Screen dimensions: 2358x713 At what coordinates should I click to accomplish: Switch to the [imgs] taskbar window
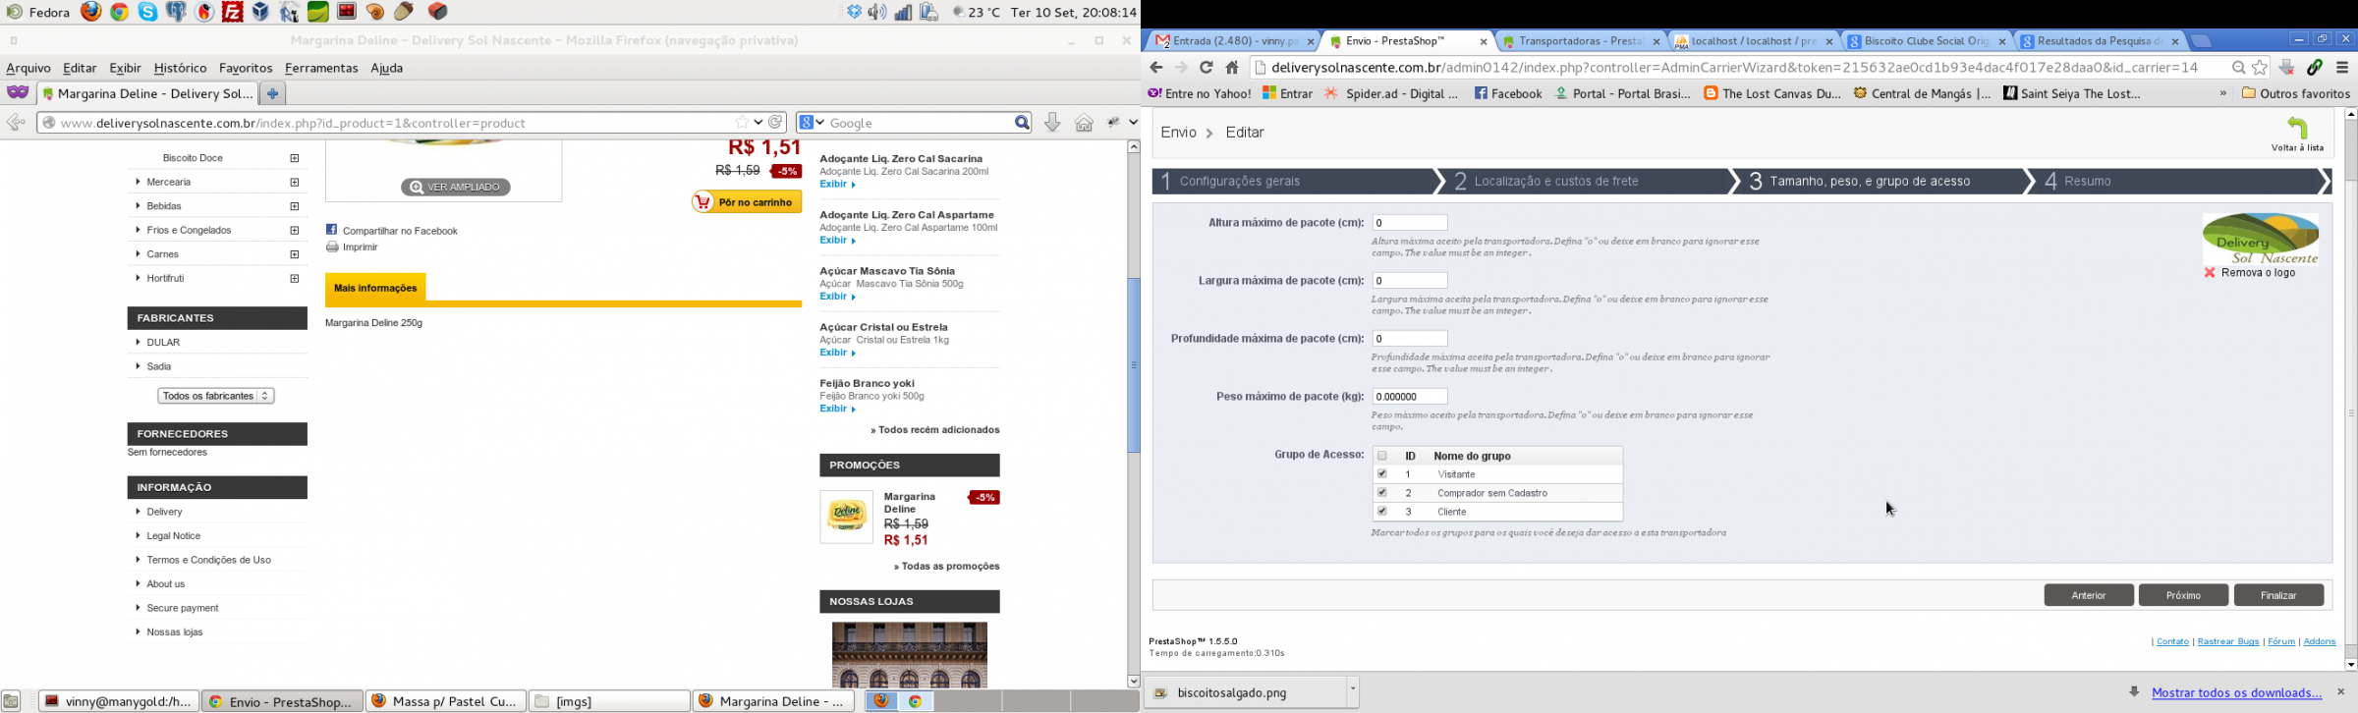609,701
